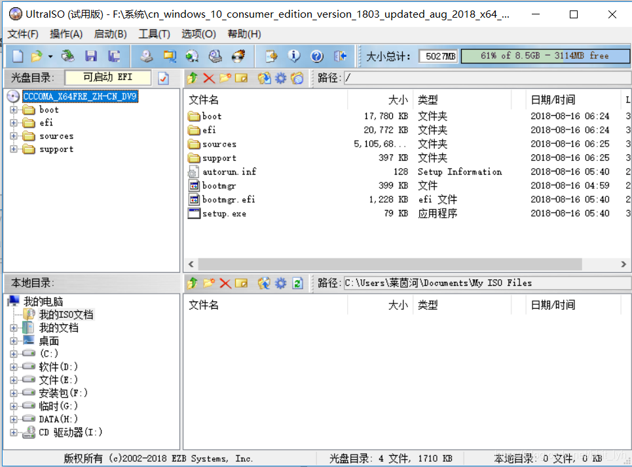
Task: Click the 日期/时间 column header in disc list
Action: click(x=573, y=100)
